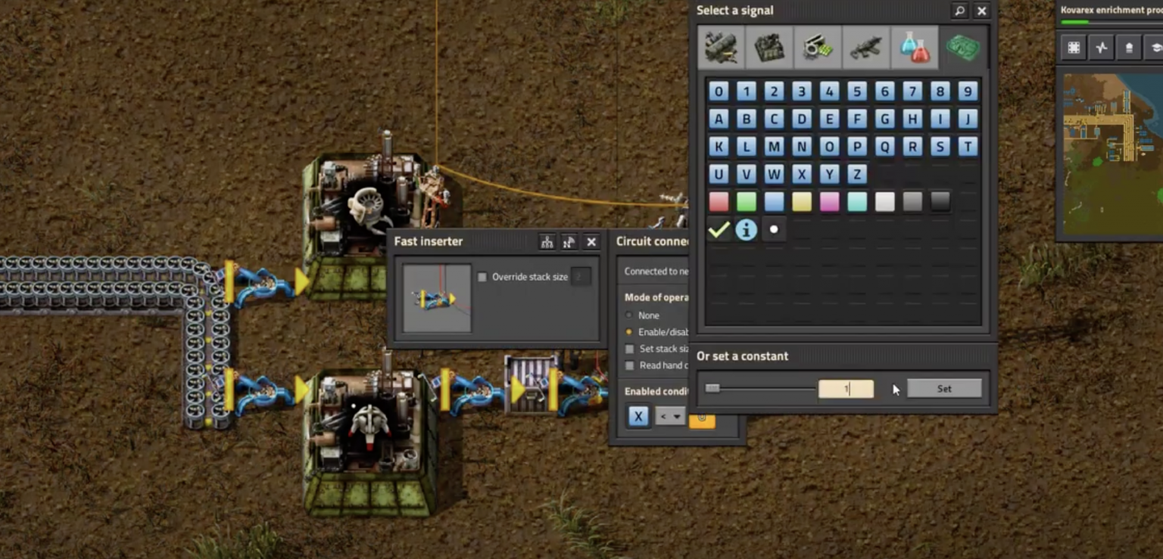The width and height of the screenshot is (1163, 559).
Task: Select the None mode of operation radio
Action: 628,315
